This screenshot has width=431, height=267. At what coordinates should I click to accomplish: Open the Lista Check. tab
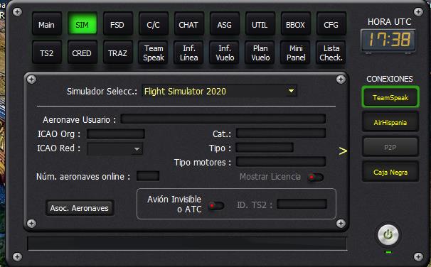[331, 52]
